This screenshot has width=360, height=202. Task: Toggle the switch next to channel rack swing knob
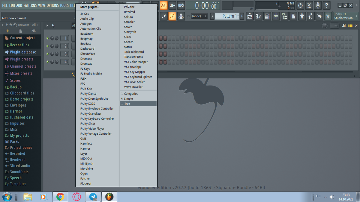[334, 26]
